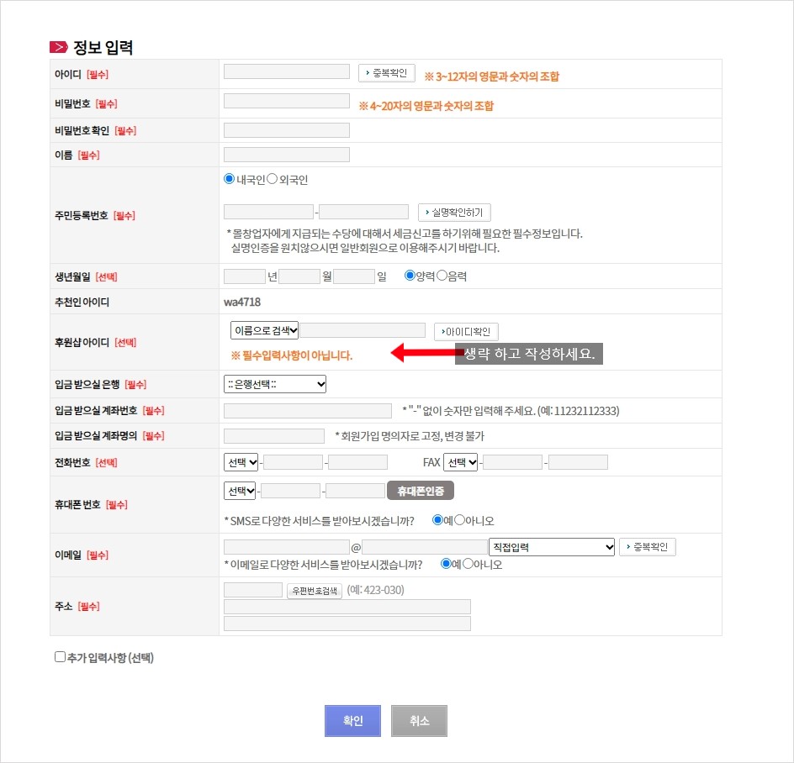Viewport: 794px width, 763px height.
Task: Click the FAX middle number field
Action: coord(512,462)
